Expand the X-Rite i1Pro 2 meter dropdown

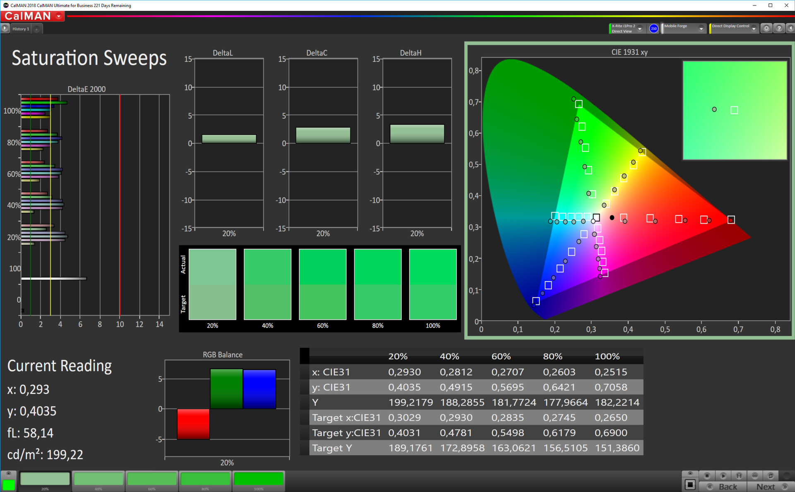tap(640, 29)
